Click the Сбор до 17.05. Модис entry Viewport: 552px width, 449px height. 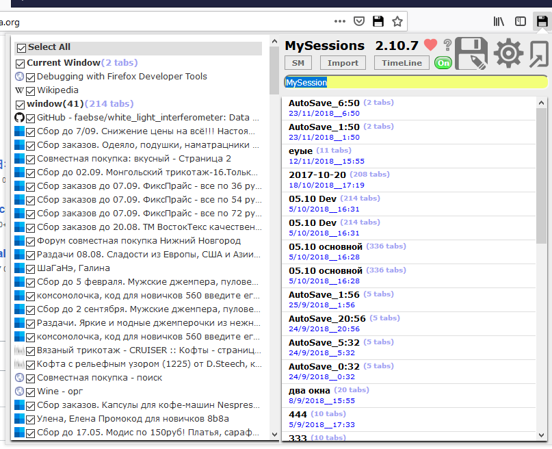point(148,433)
